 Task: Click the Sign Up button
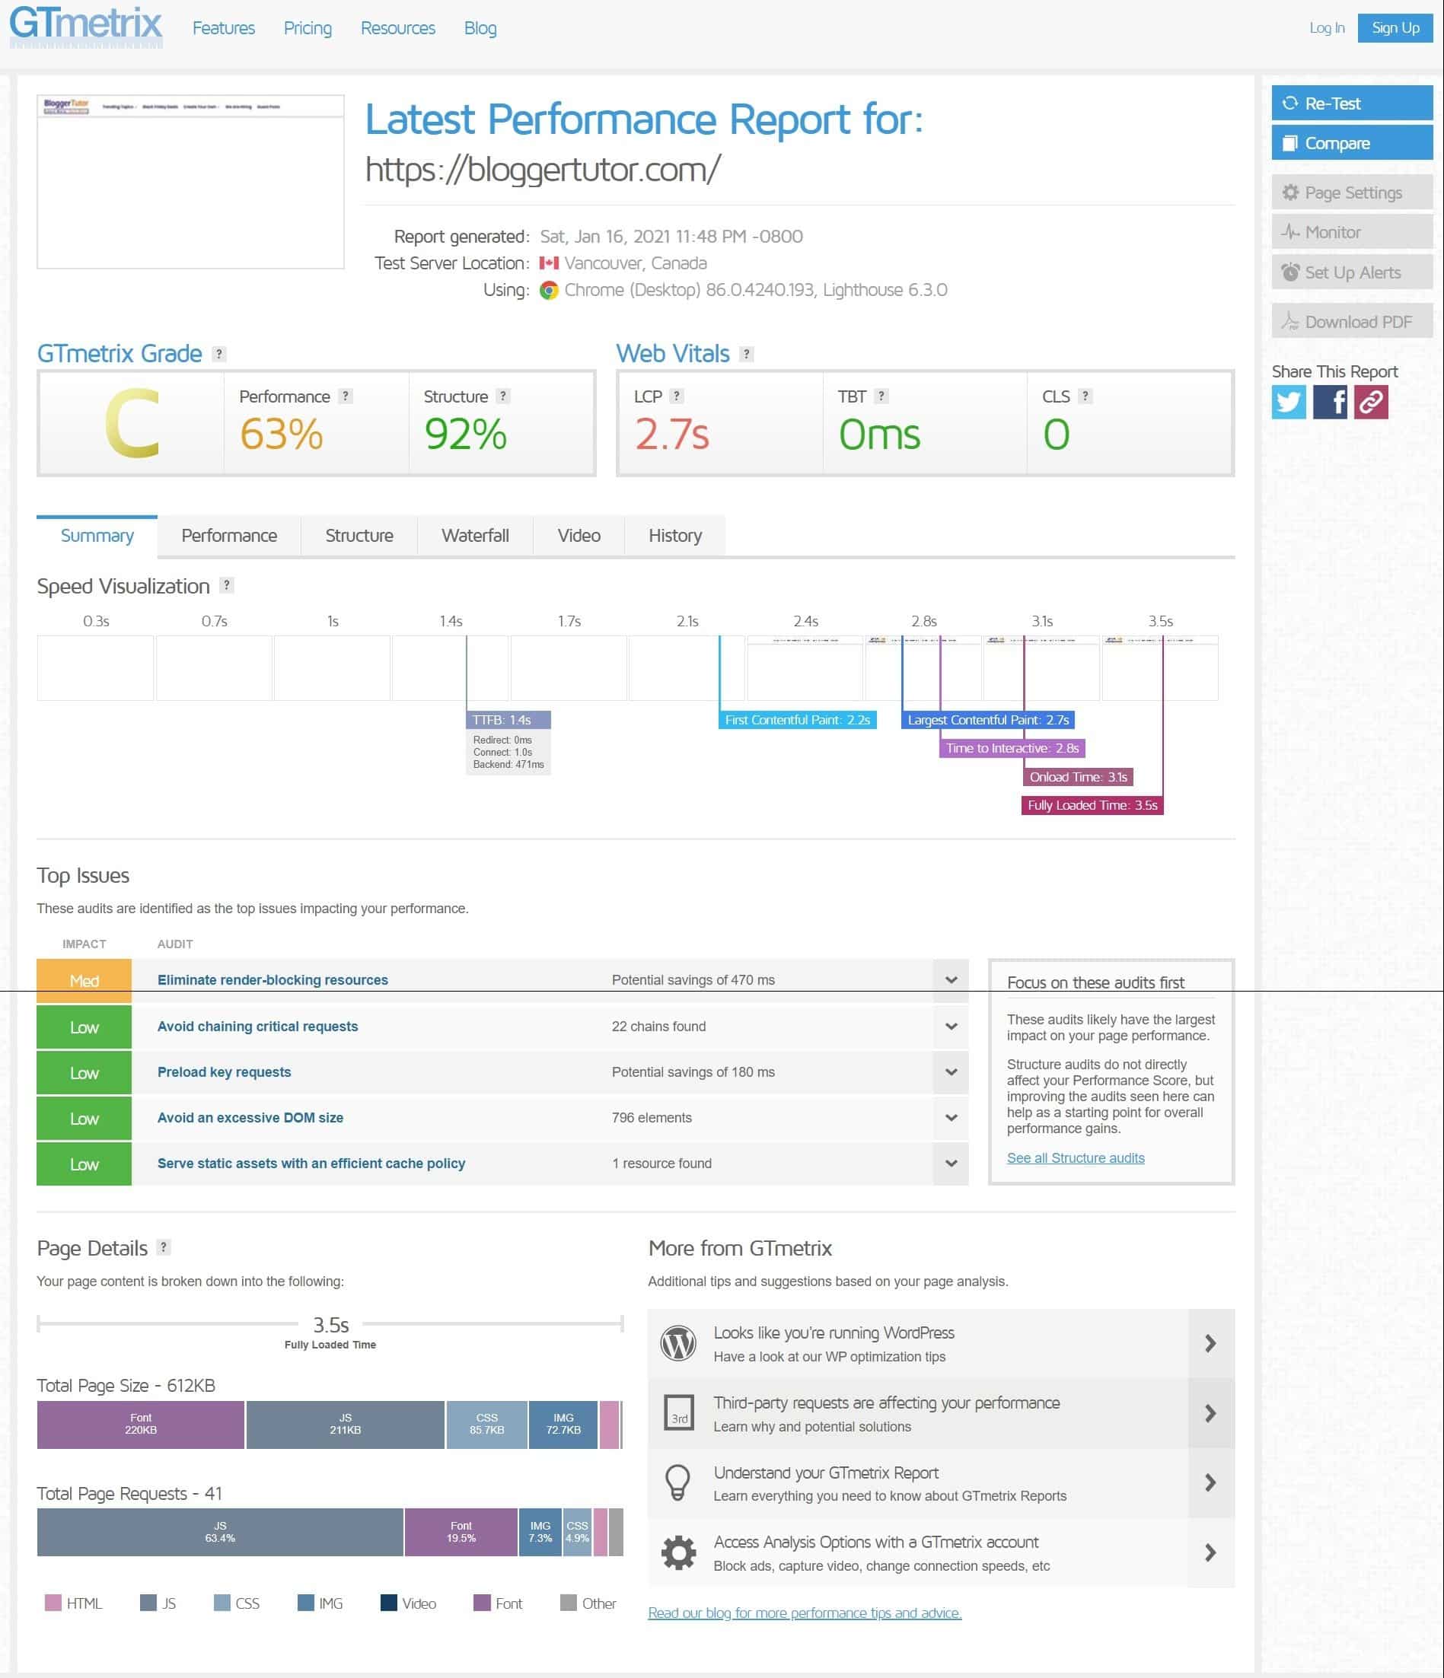tap(1395, 27)
